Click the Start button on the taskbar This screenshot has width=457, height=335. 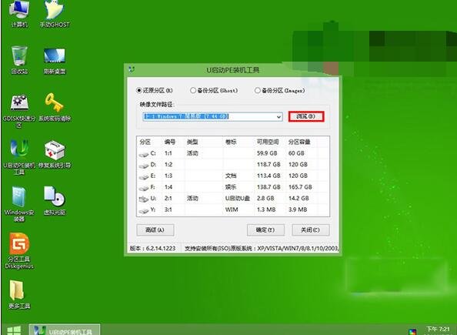coord(14,330)
